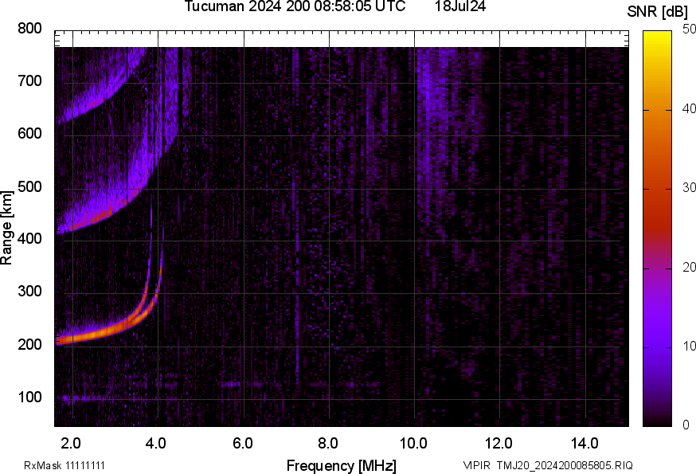696x474 pixels.
Task: Click the 600 range tick label
Action: click(29, 133)
